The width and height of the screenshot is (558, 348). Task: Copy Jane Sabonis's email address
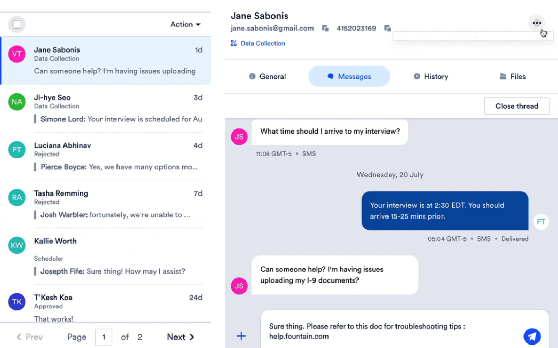[325, 28]
